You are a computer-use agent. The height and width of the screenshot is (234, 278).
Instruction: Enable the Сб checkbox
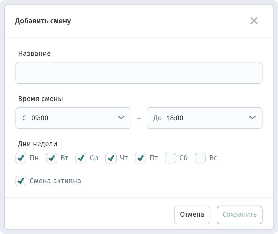point(170,158)
